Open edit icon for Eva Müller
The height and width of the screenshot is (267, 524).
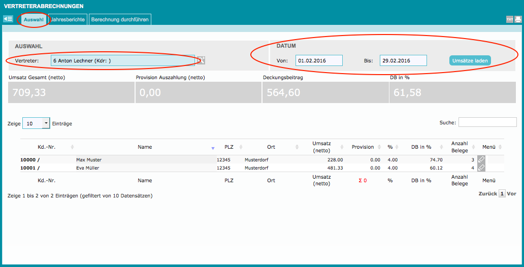[481, 168]
